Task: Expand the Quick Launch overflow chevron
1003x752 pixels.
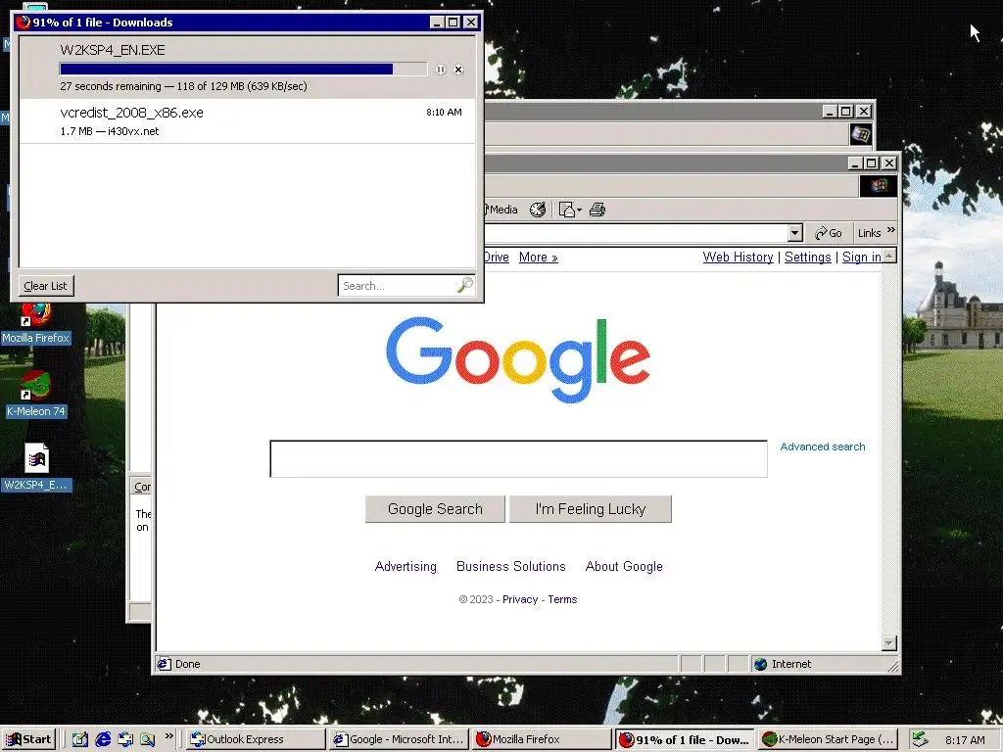Action: (168, 736)
